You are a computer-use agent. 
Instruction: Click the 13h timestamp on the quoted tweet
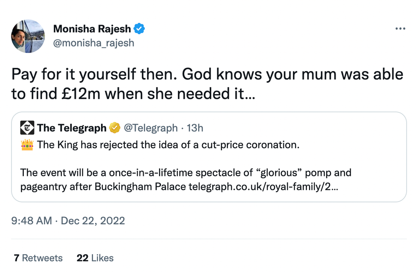(194, 128)
